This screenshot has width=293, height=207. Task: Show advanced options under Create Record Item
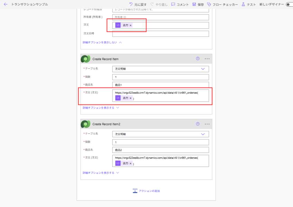(100, 108)
